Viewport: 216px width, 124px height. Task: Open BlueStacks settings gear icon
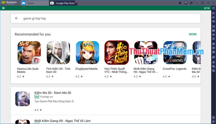(191, 3)
